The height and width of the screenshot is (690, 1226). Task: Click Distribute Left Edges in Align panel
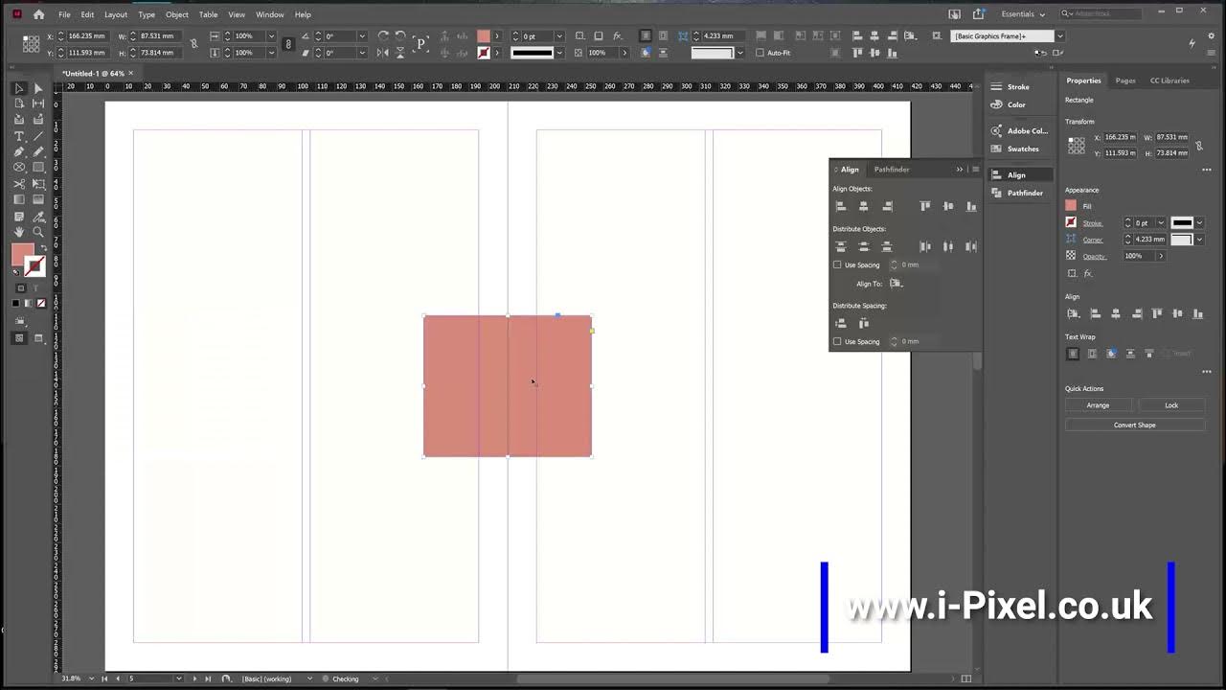point(925,246)
